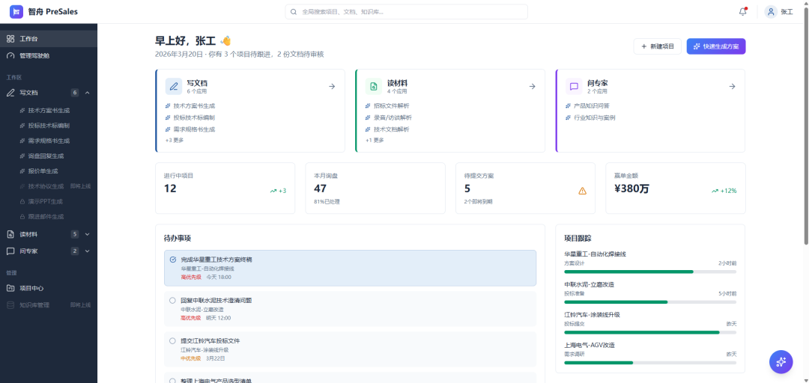Open the user avatar for 张工
The image size is (809, 383).
(771, 11)
